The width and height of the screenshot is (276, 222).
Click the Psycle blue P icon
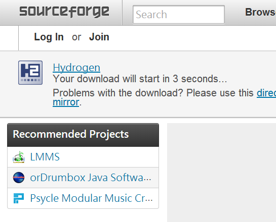click(19, 198)
